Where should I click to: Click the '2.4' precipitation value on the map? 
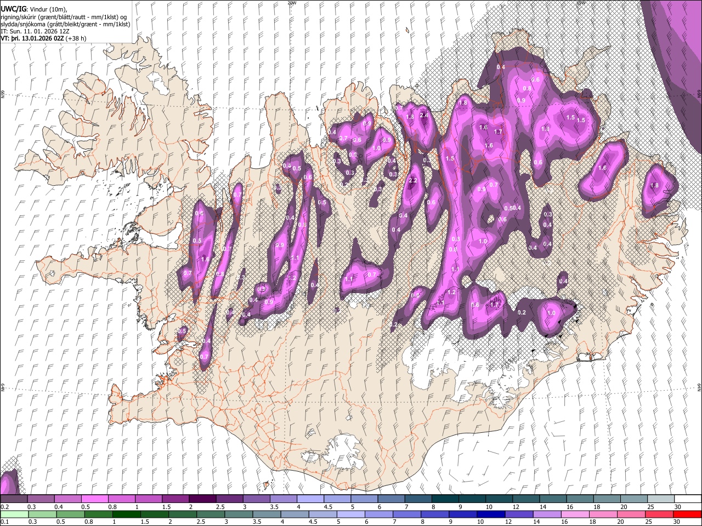tap(424, 116)
